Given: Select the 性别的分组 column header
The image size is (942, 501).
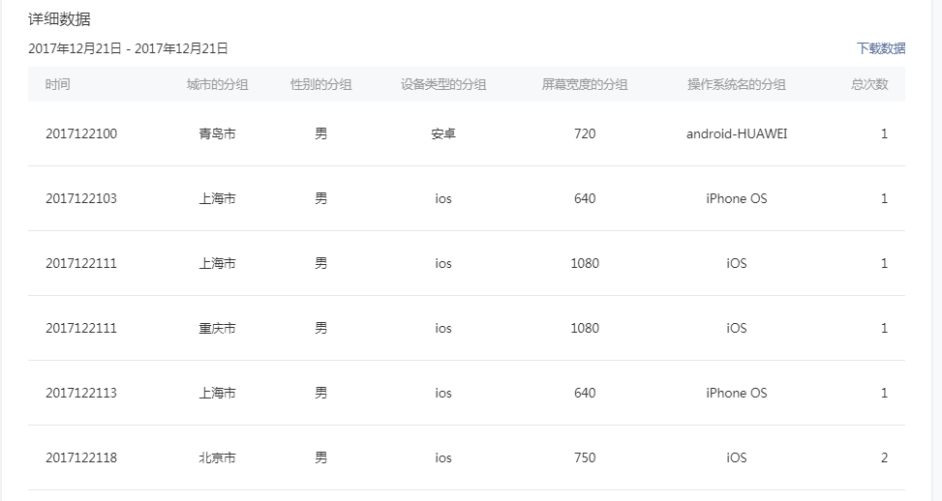Looking at the screenshot, I should coord(320,84).
